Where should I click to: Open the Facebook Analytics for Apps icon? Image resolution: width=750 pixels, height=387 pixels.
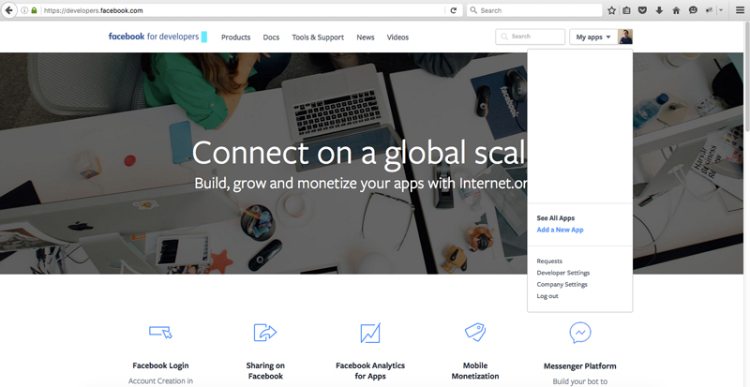370,333
